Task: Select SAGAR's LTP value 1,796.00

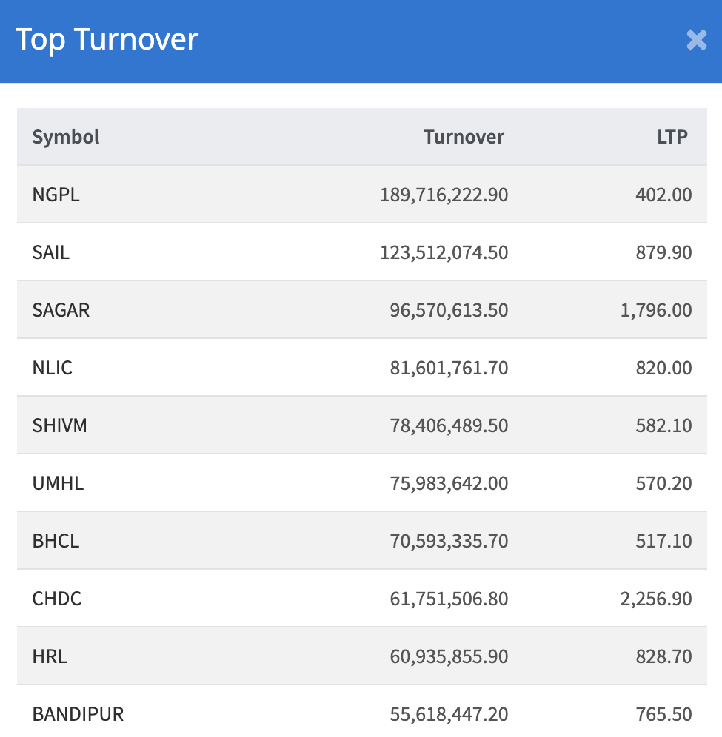Action: pyautogui.click(x=656, y=310)
